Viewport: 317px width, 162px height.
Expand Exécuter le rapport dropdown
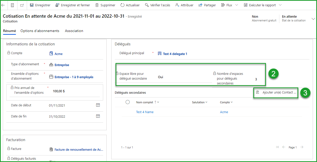tap(280, 5)
